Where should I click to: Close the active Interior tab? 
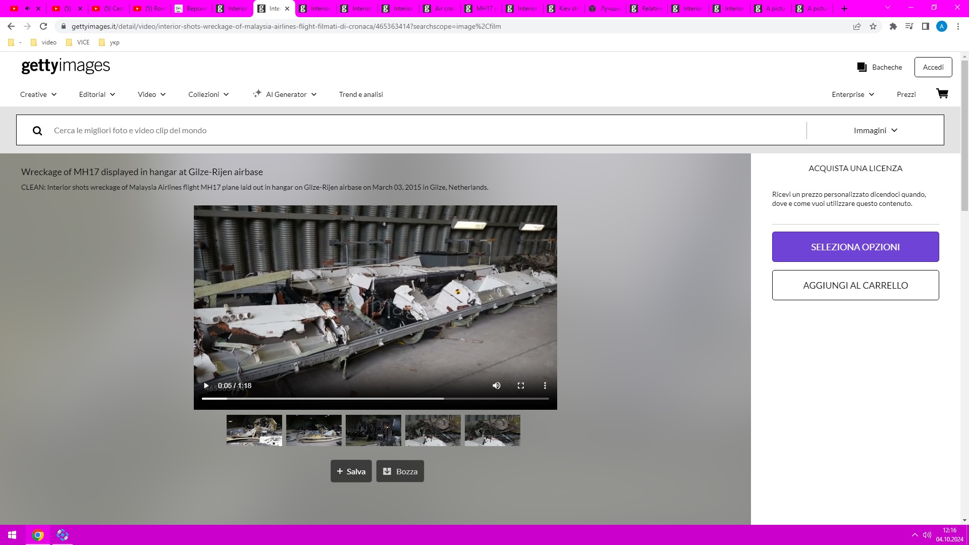[287, 9]
